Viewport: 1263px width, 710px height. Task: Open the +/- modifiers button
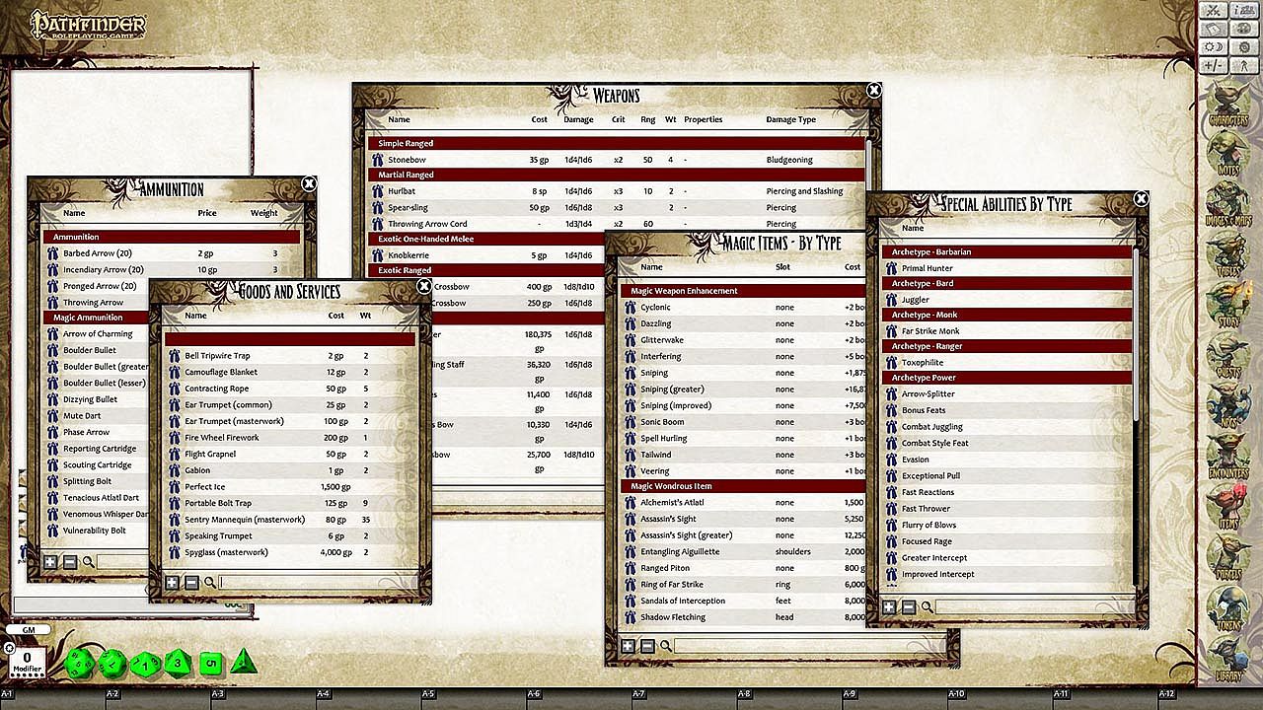(x=1213, y=65)
